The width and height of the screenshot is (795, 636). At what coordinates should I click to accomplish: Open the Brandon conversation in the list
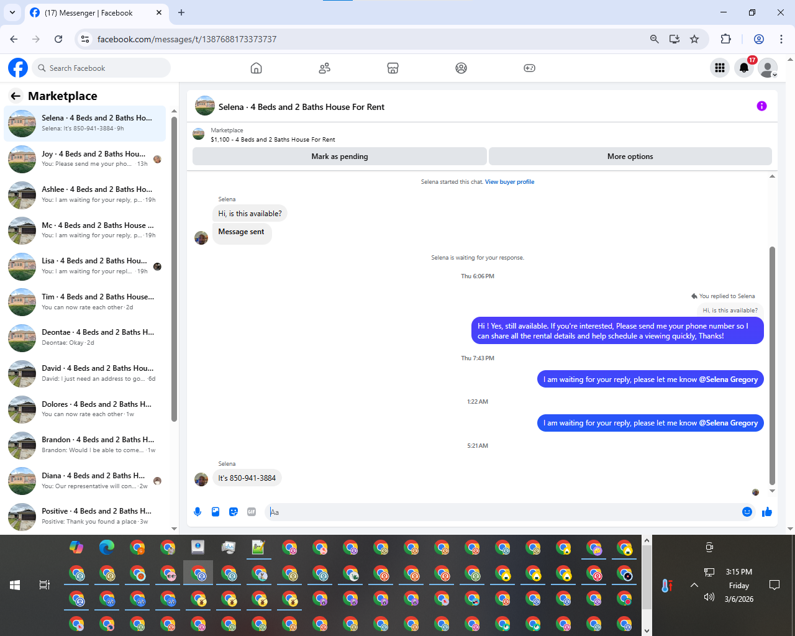coord(85,445)
